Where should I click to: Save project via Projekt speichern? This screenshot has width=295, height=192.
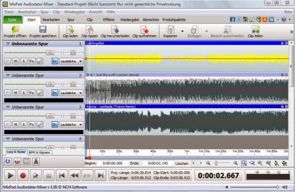(42, 32)
